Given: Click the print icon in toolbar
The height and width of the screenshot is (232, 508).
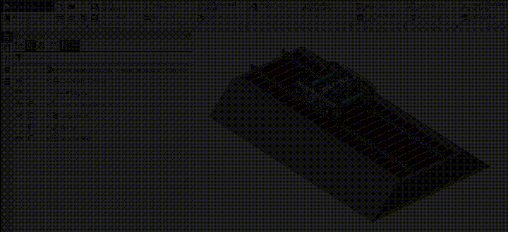Looking at the screenshot, I should pyautogui.click(x=60, y=18).
